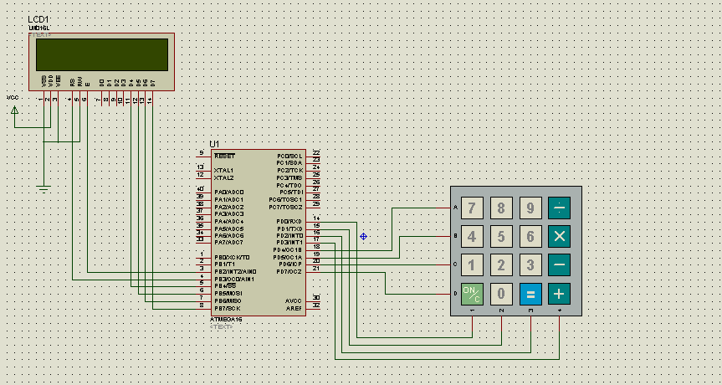Click the keypad 7 key
This screenshot has height=385, width=722.
pos(472,208)
